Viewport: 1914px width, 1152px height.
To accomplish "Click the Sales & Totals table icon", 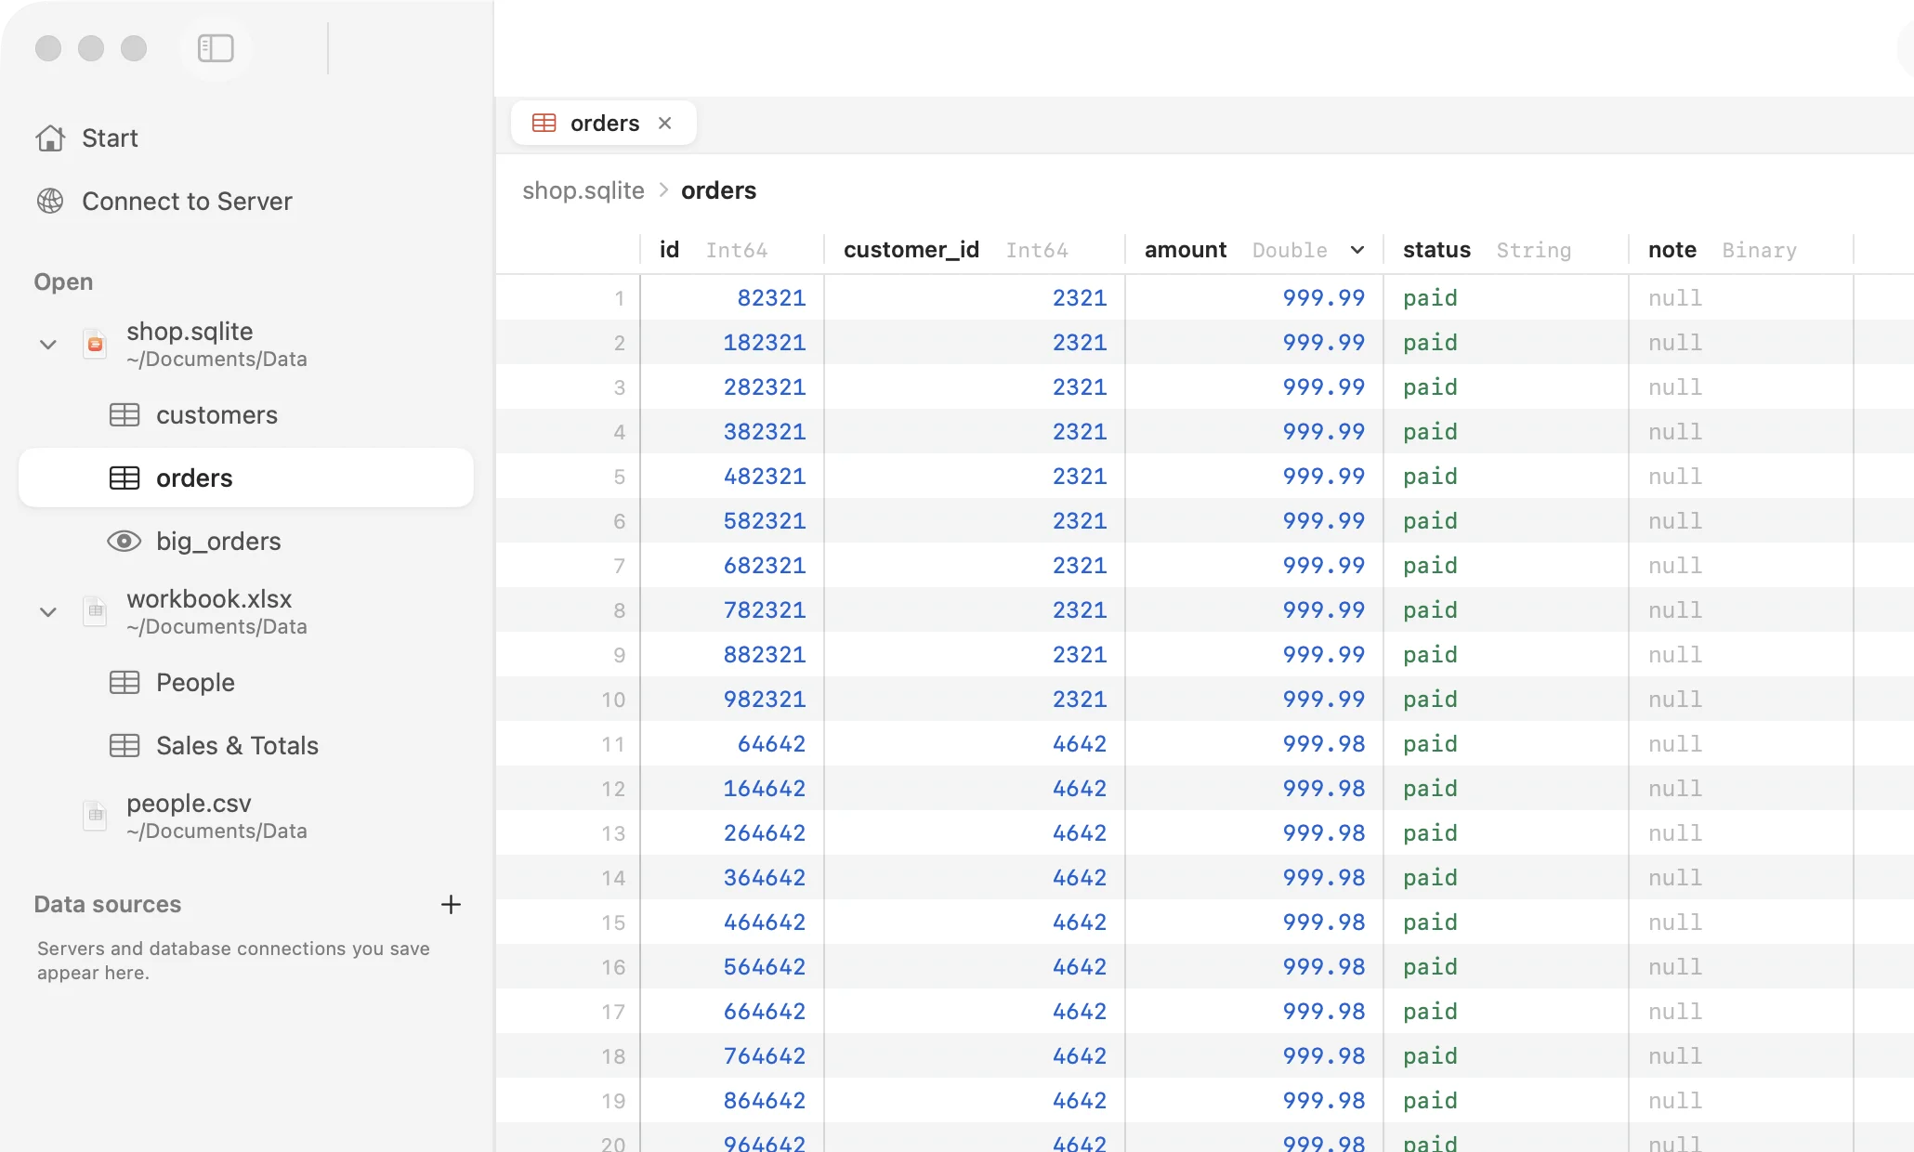I will [125, 746].
